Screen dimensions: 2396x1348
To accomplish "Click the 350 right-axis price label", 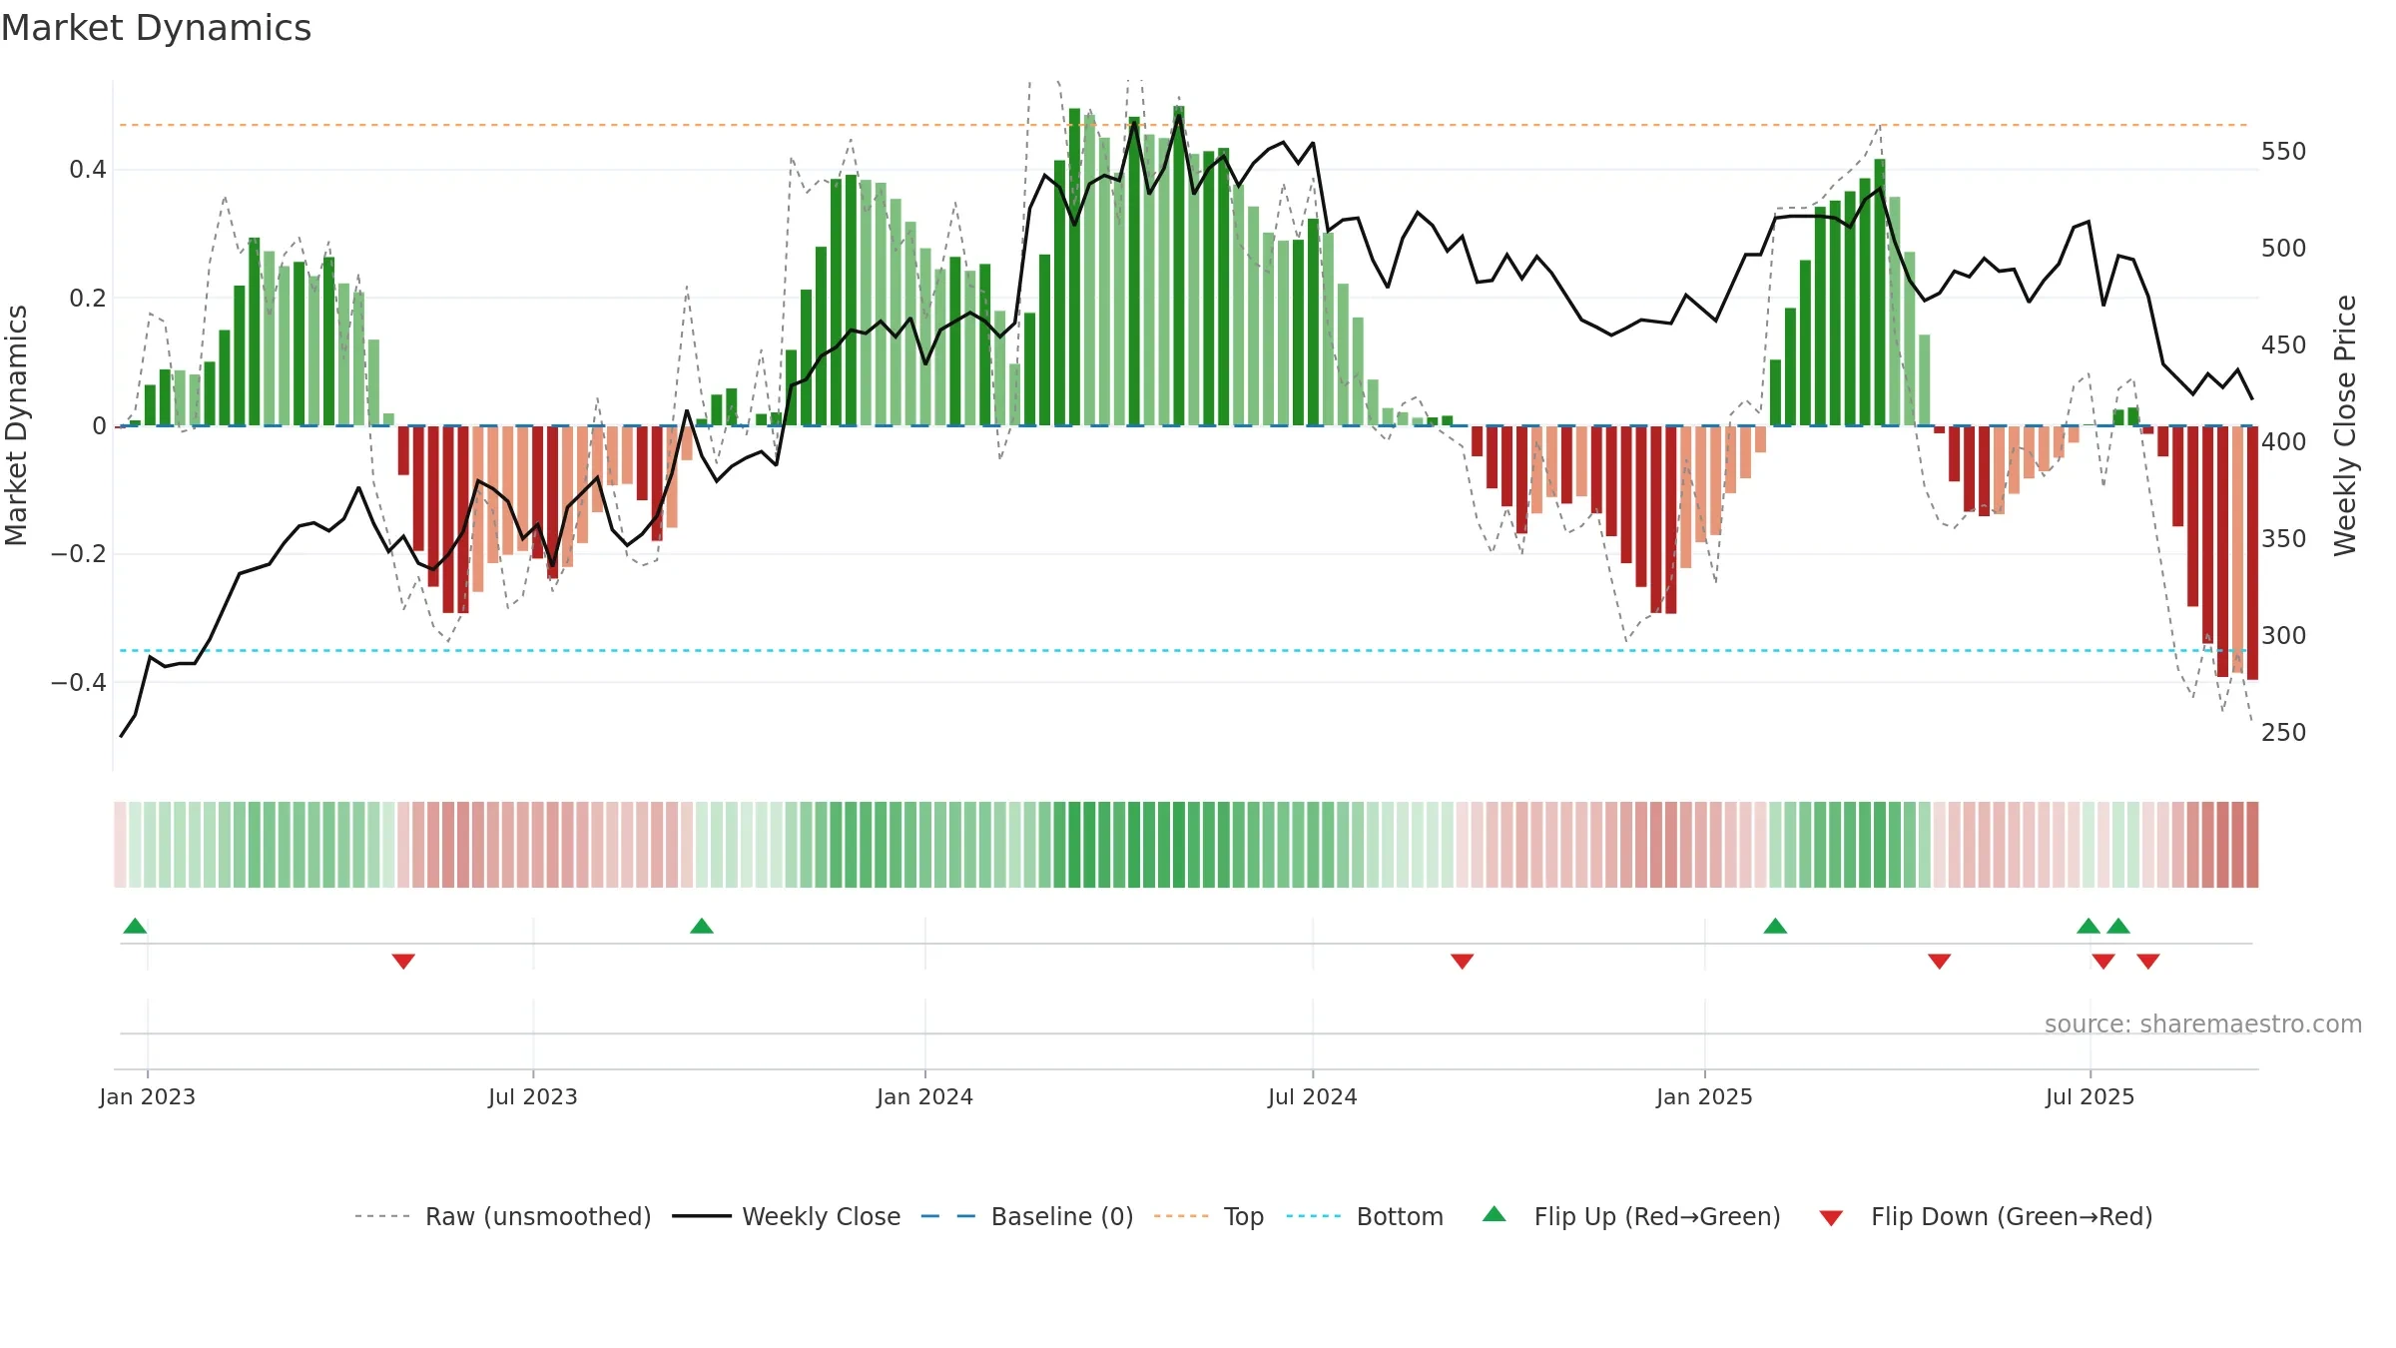I will [x=2284, y=539].
